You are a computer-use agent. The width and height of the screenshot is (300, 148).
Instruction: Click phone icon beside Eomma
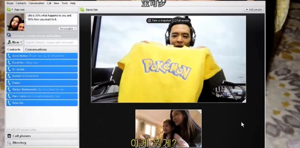point(9,76)
